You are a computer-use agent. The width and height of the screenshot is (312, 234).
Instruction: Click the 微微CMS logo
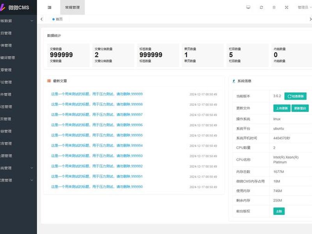tap(15, 7)
